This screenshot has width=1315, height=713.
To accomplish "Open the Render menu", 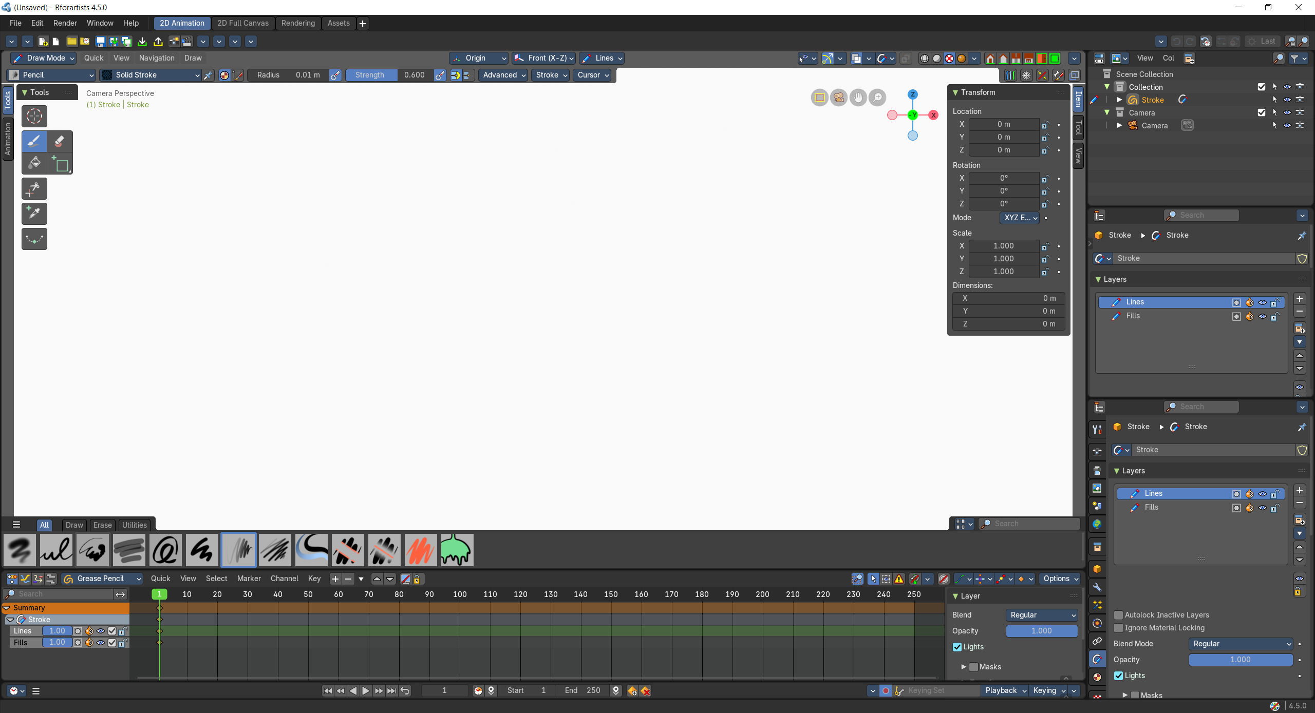I will click(65, 23).
